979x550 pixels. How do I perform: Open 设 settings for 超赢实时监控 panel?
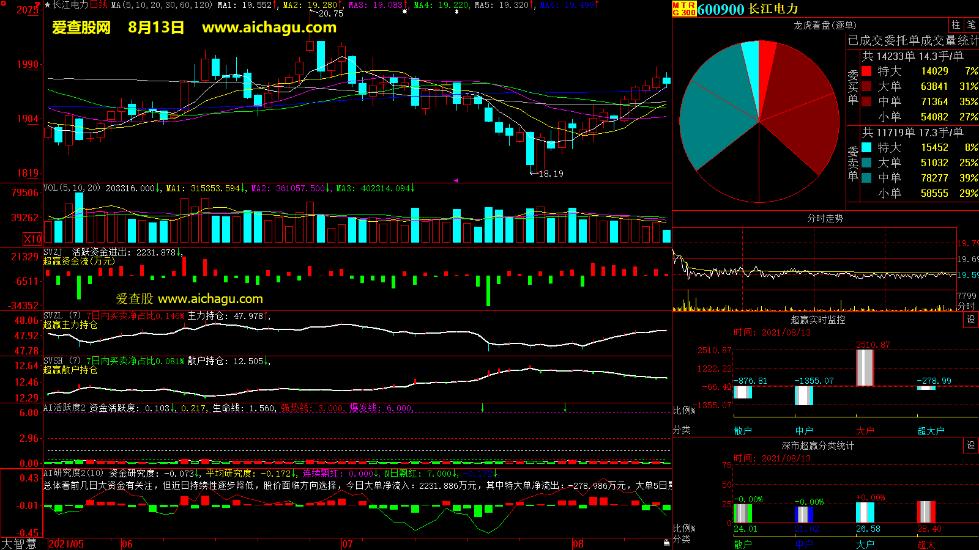point(970,320)
